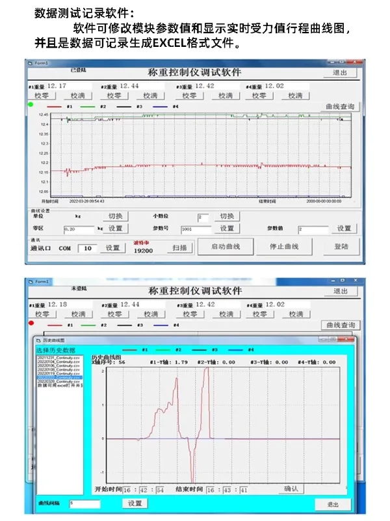The image size is (390, 521).
Task: Click the COM port number field
Action: [87, 248]
